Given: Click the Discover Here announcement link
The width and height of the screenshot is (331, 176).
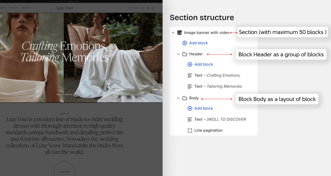Looking at the screenshot, I should [73, 1].
